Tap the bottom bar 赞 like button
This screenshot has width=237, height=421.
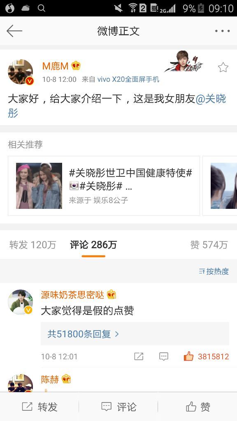198,407
